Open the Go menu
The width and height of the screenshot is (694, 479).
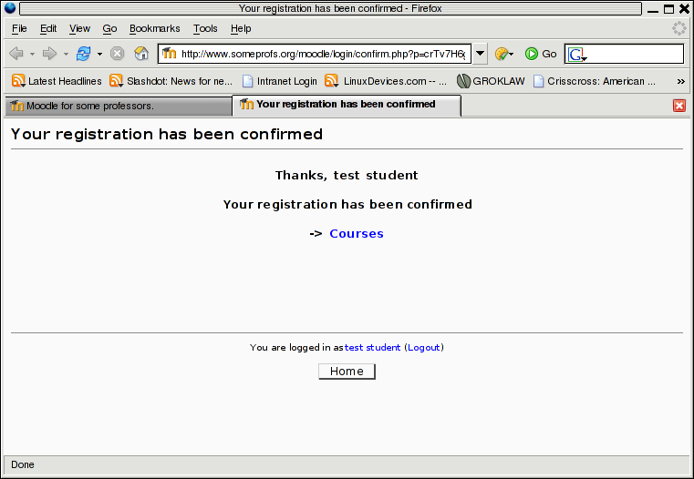click(x=109, y=29)
